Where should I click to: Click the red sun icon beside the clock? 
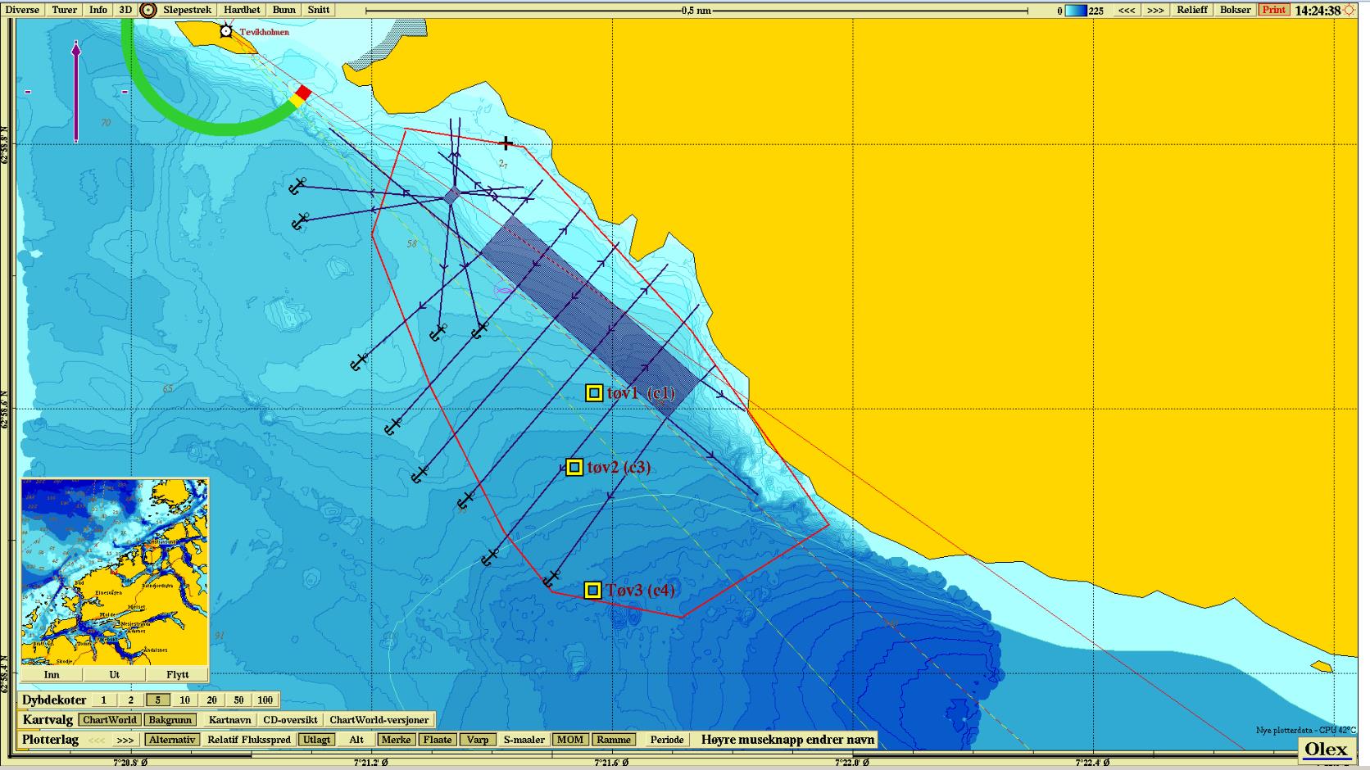pos(1349,10)
